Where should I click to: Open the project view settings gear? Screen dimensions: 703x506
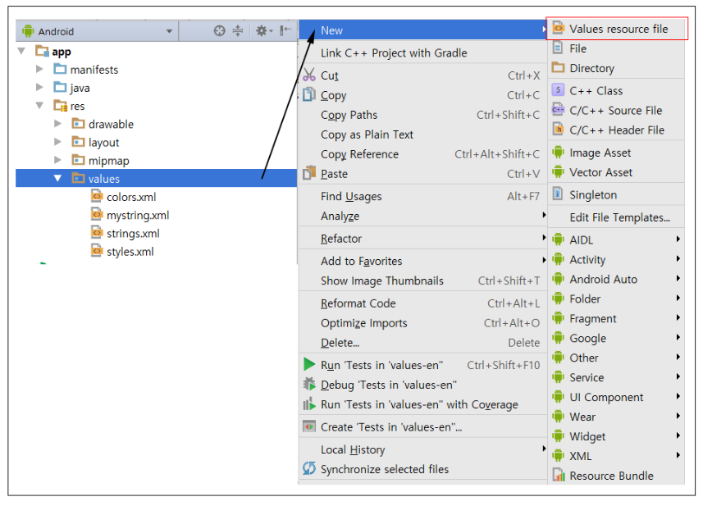tap(263, 31)
